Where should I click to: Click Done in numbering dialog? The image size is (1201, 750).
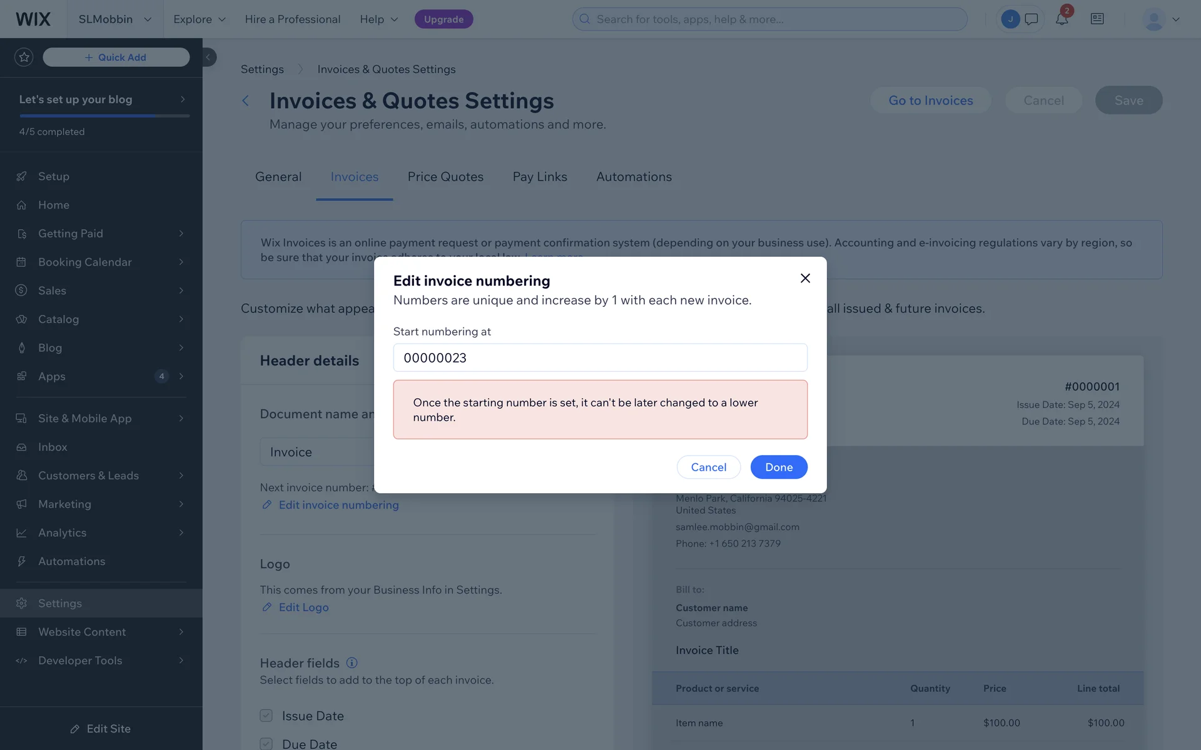[779, 467]
